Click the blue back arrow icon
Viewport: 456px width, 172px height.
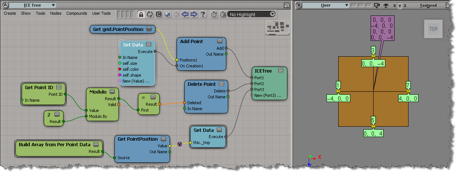(x=185, y=14)
